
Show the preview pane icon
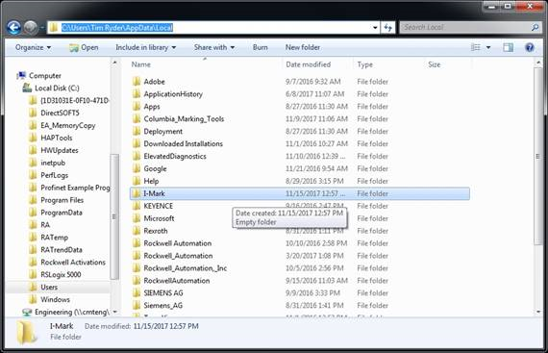click(x=509, y=47)
